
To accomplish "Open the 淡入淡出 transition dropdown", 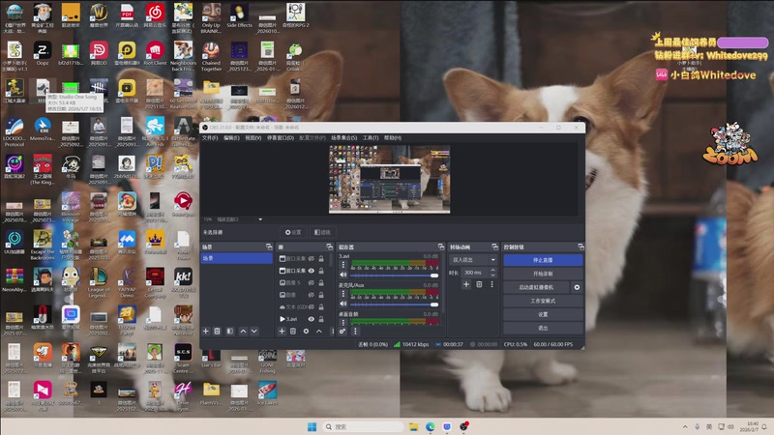I will pyautogui.click(x=473, y=259).
